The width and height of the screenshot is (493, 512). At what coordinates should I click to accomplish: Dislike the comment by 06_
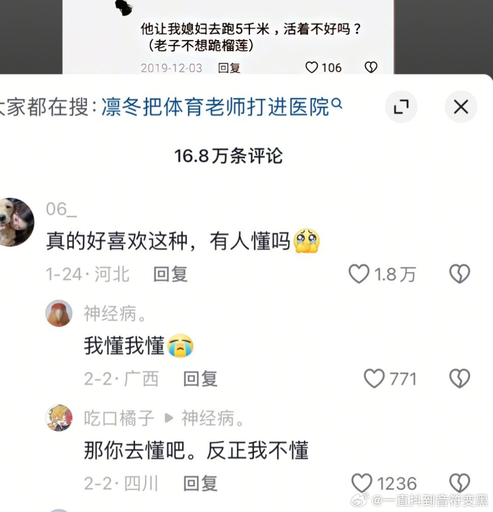click(459, 274)
